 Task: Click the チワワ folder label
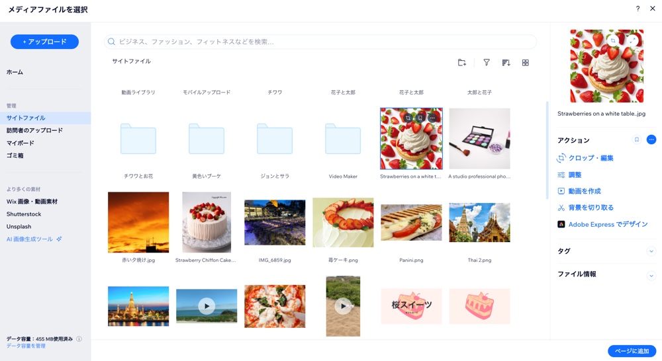[x=275, y=93]
